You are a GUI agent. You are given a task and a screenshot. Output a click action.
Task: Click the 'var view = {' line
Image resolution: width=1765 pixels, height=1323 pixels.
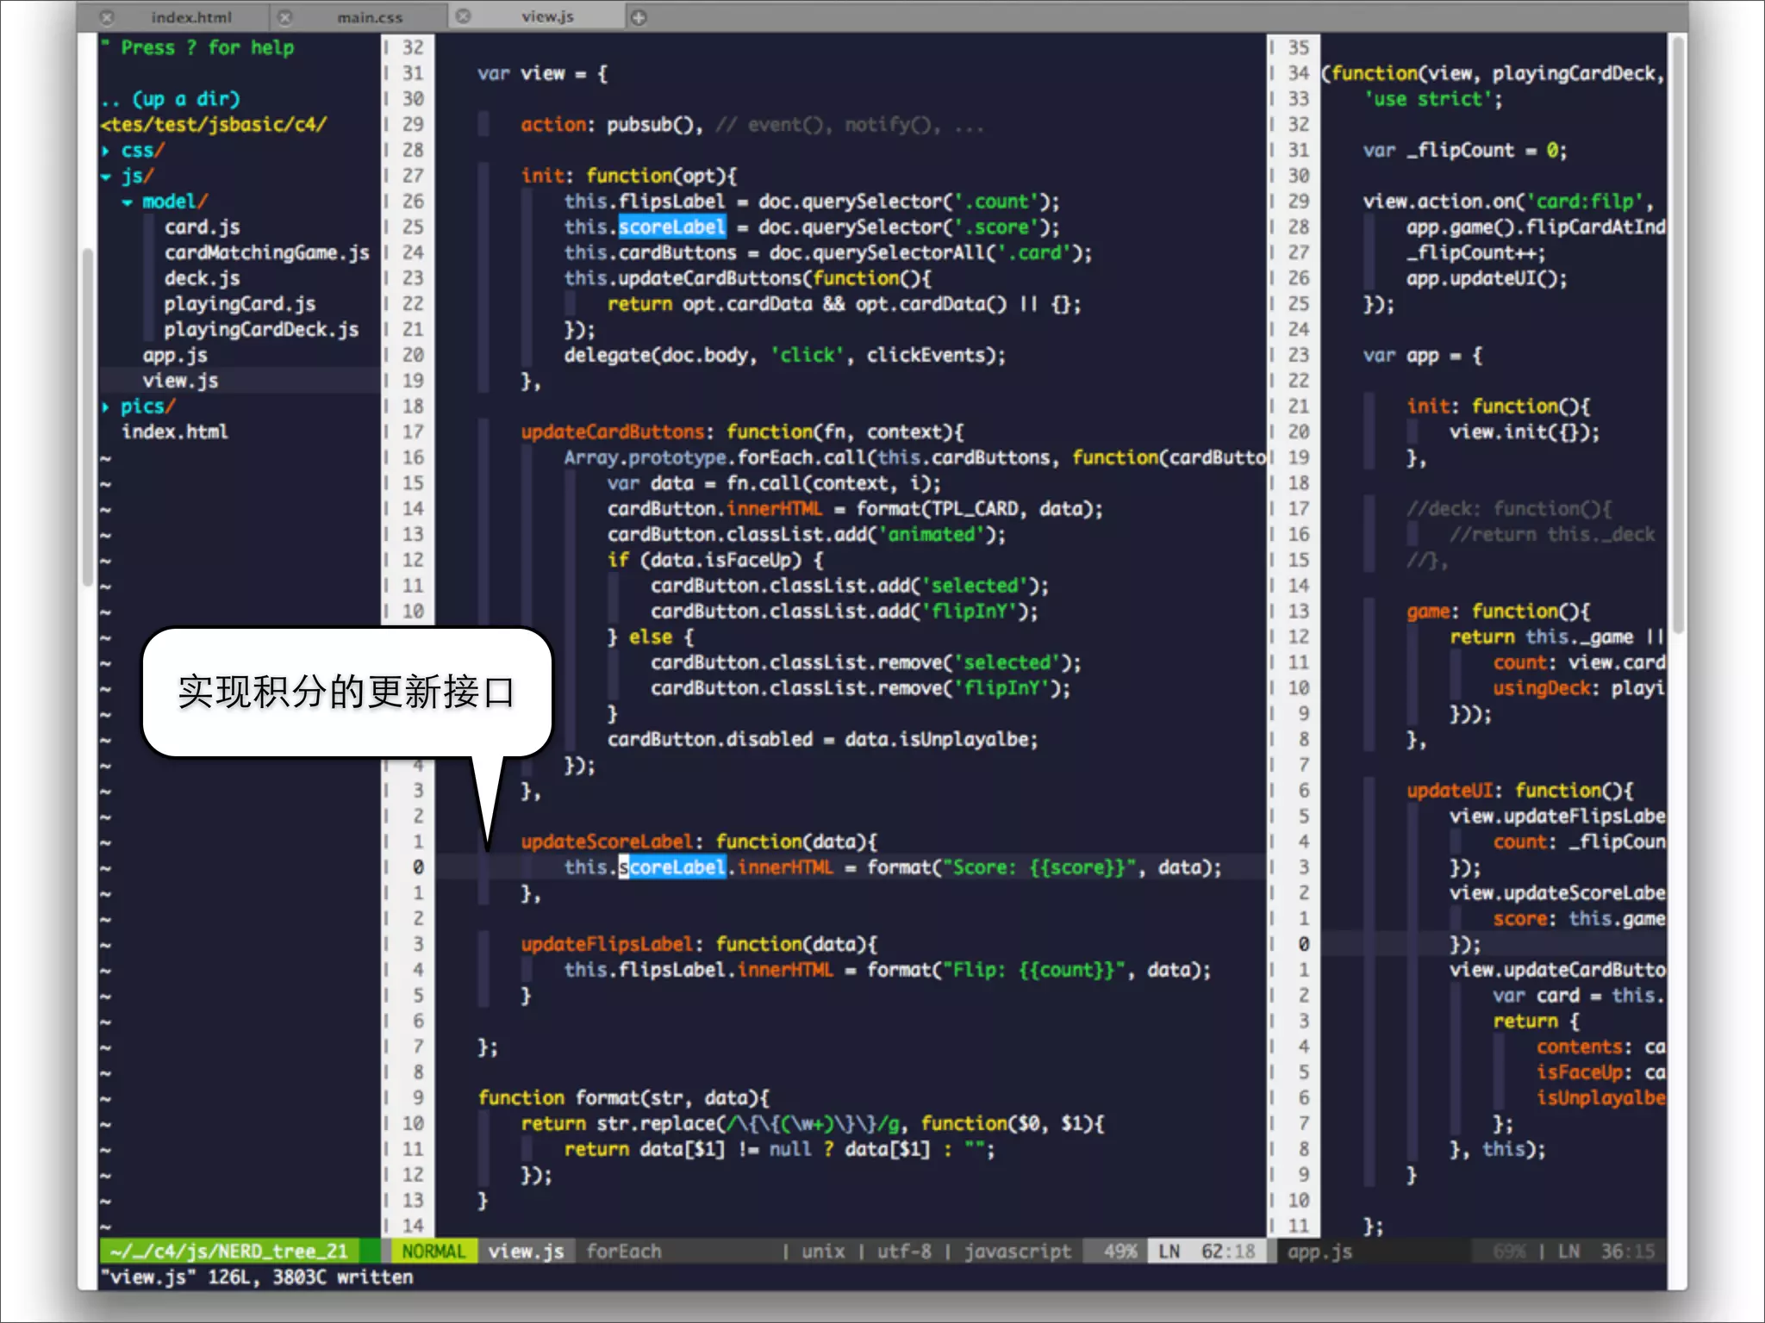point(543,73)
